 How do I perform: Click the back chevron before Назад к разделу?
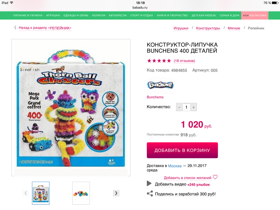[x=15, y=28]
